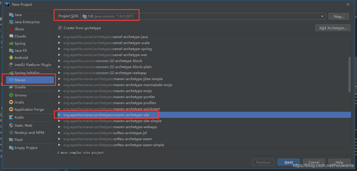Screen dimensions: 357x171
Task: Click the Application Forge icon
Action: [x=11, y=109]
